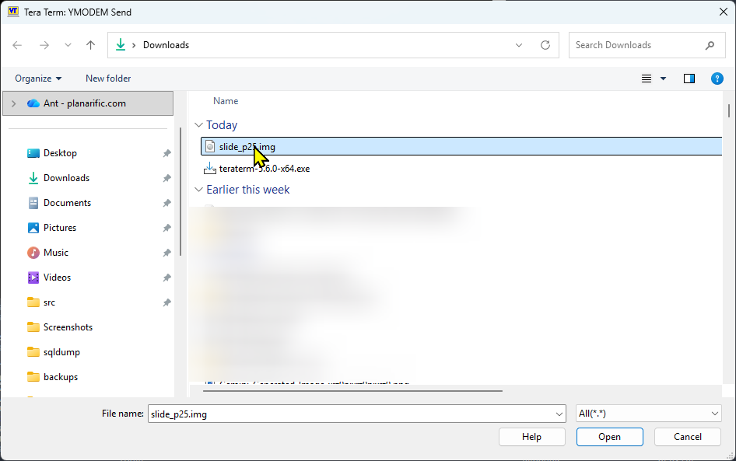Click inside the Search Downloads field
736x461 pixels.
pos(638,44)
